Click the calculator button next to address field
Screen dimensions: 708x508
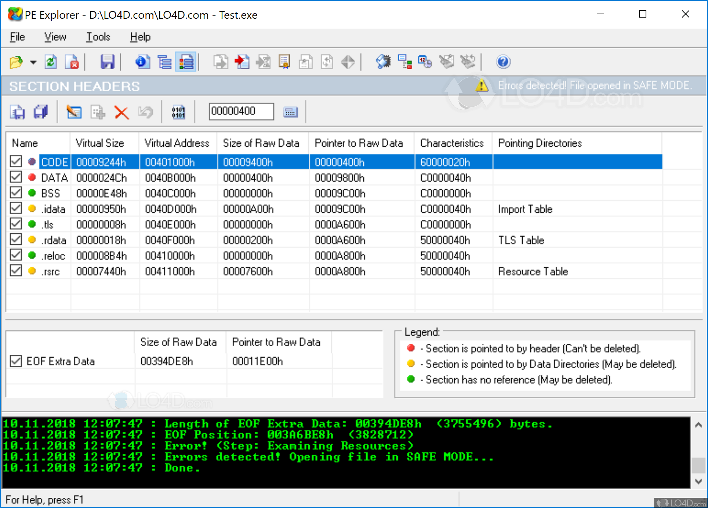[290, 112]
